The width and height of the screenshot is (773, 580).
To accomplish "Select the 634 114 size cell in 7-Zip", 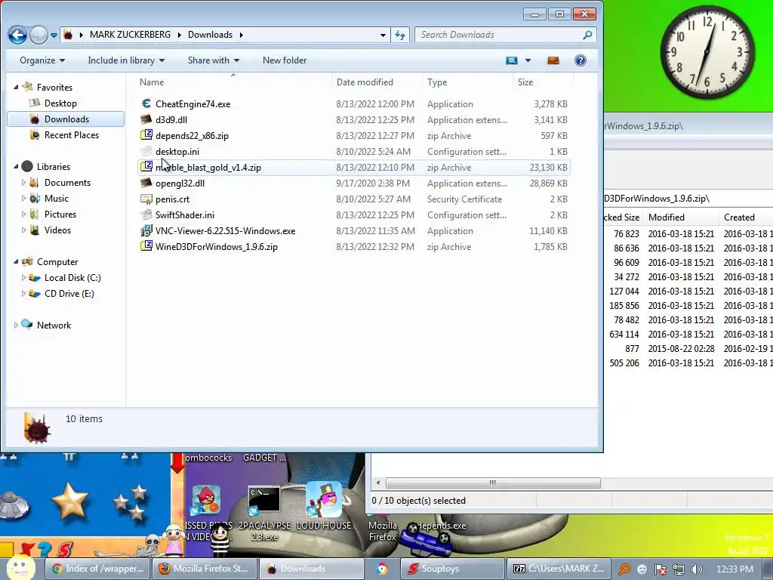I will click(624, 335).
